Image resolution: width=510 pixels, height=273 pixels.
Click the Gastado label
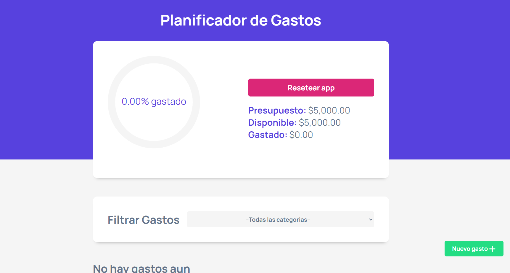[x=268, y=135]
